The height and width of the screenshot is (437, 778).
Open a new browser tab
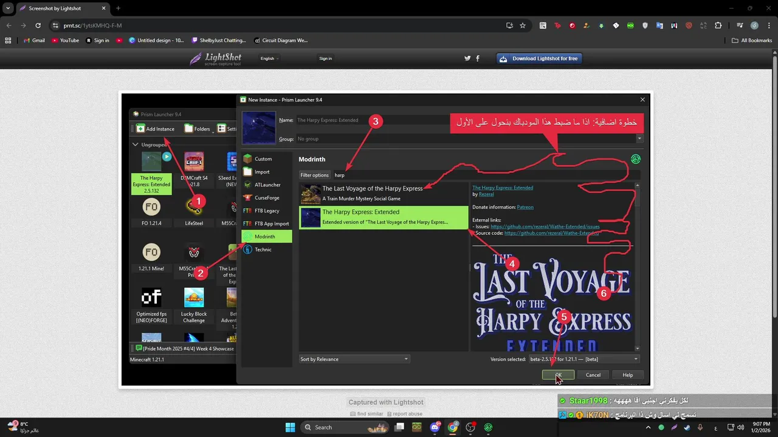tap(118, 8)
